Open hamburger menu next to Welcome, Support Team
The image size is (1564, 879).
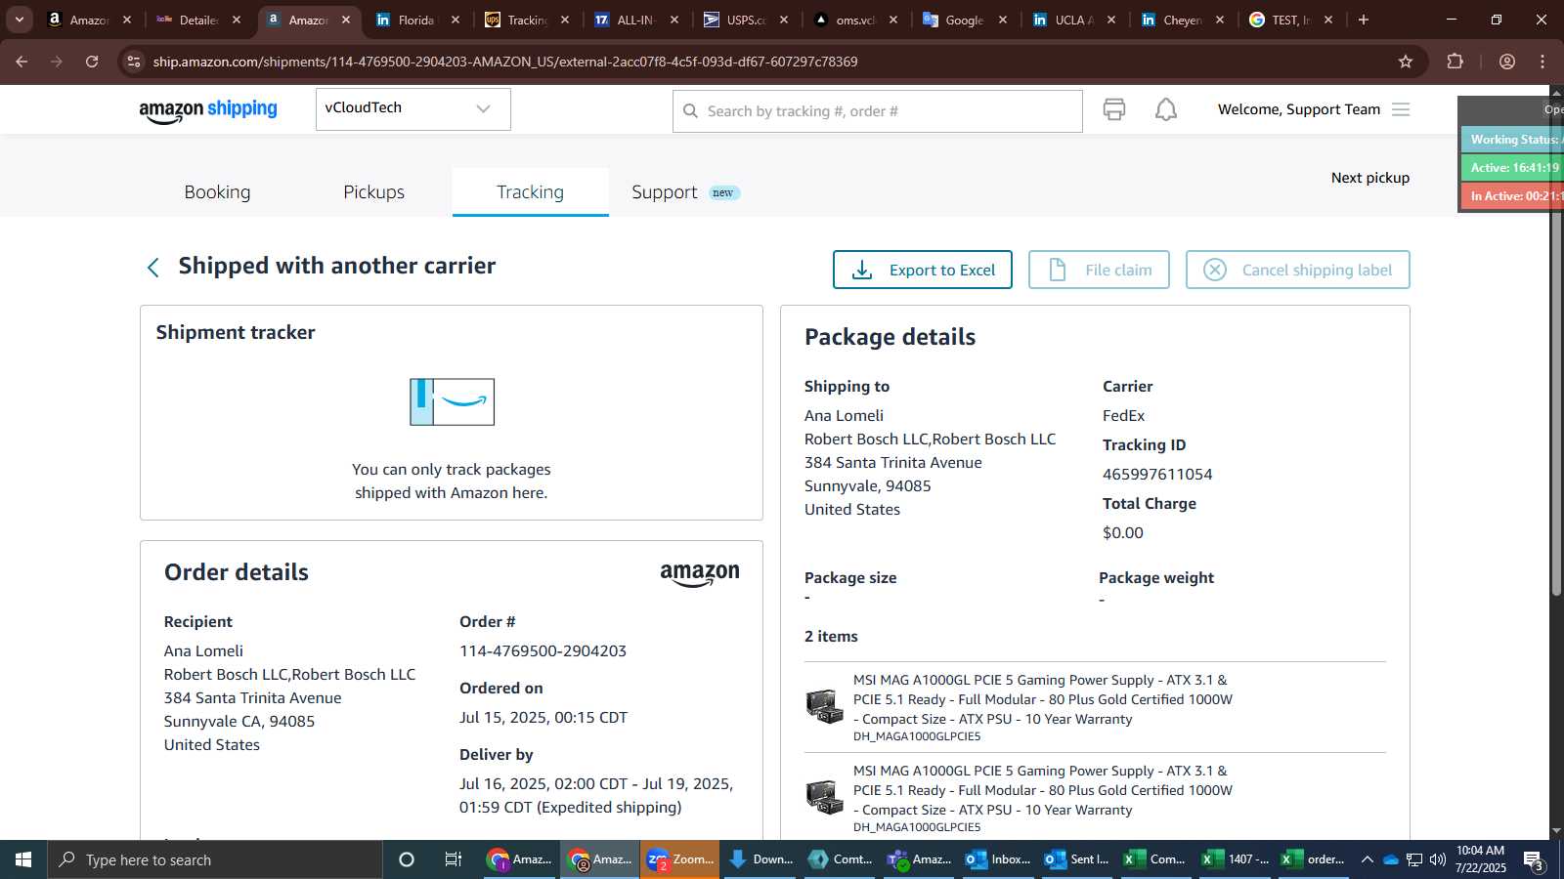pyautogui.click(x=1401, y=109)
